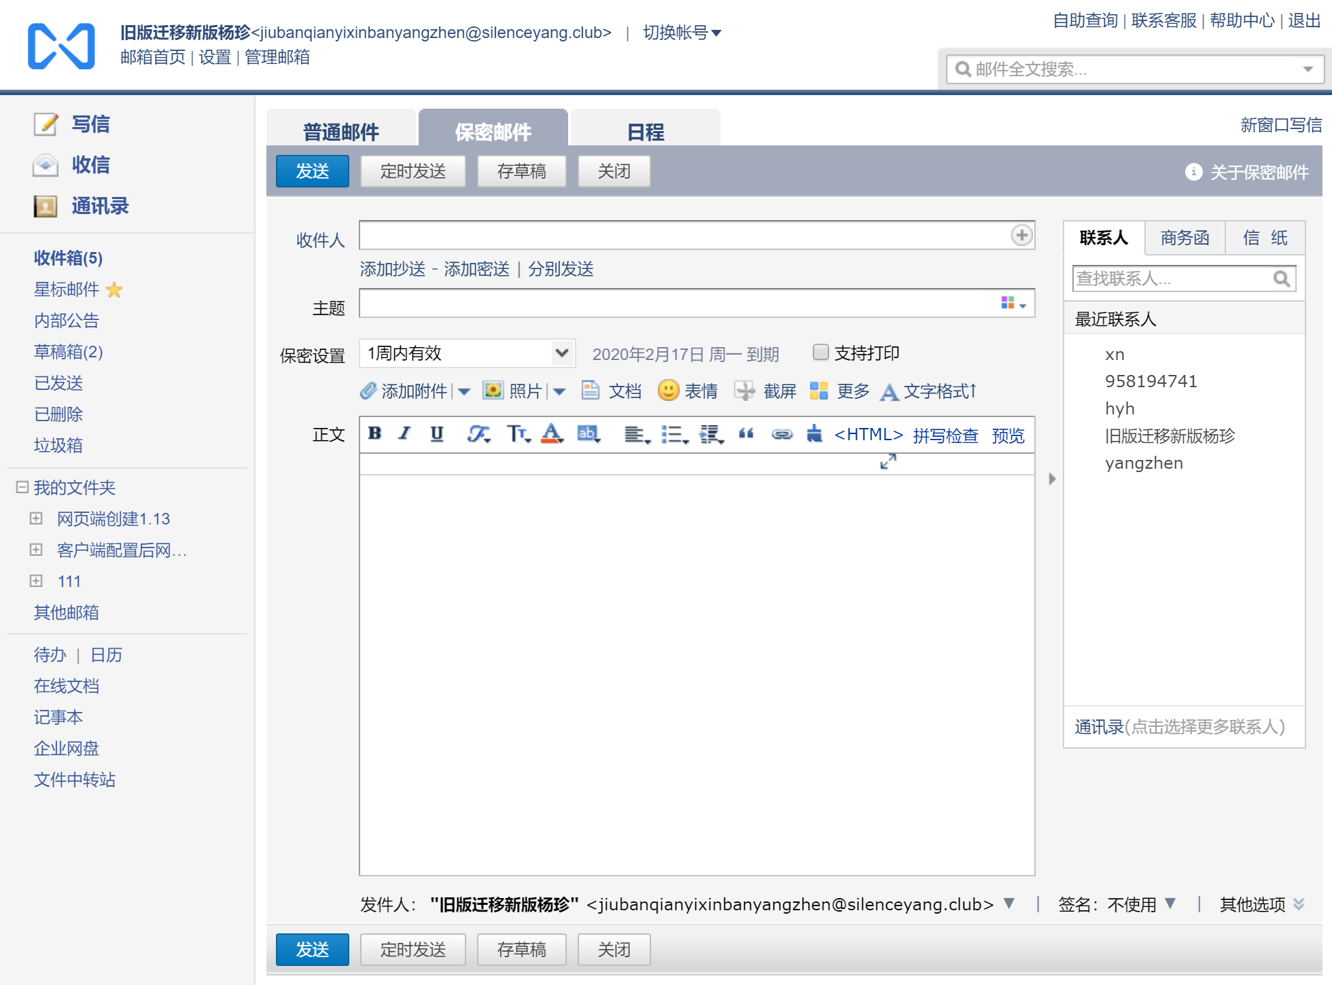
Task: Expand the 111 folder node
Action: (36, 581)
